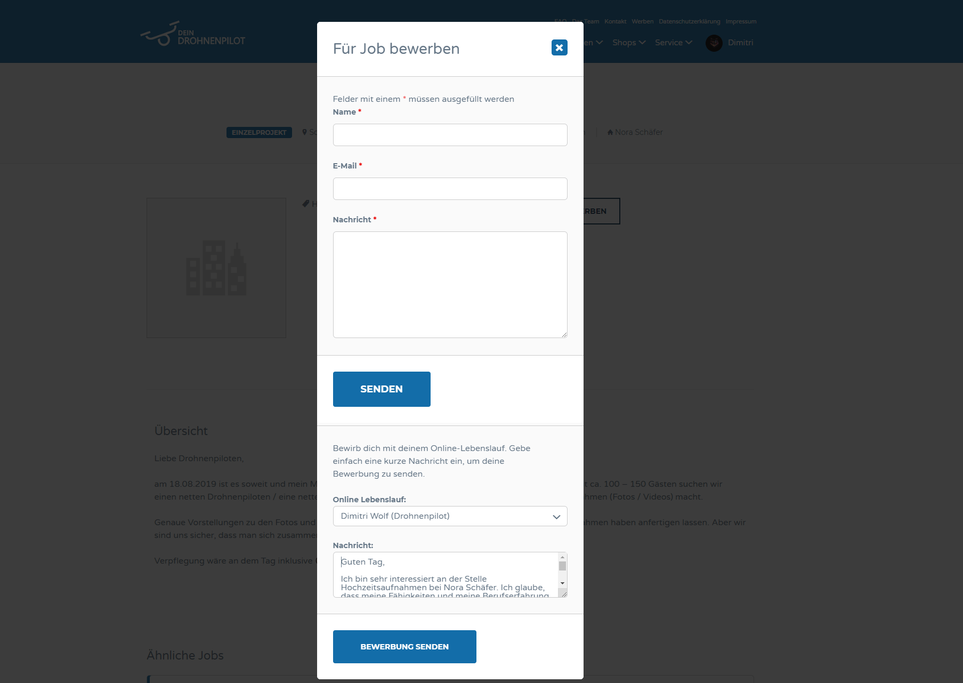Image resolution: width=963 pixels, height=683 pixels.
Task: Click the home icon beside Nora Schäfer
Action: [x=610, y=132]
